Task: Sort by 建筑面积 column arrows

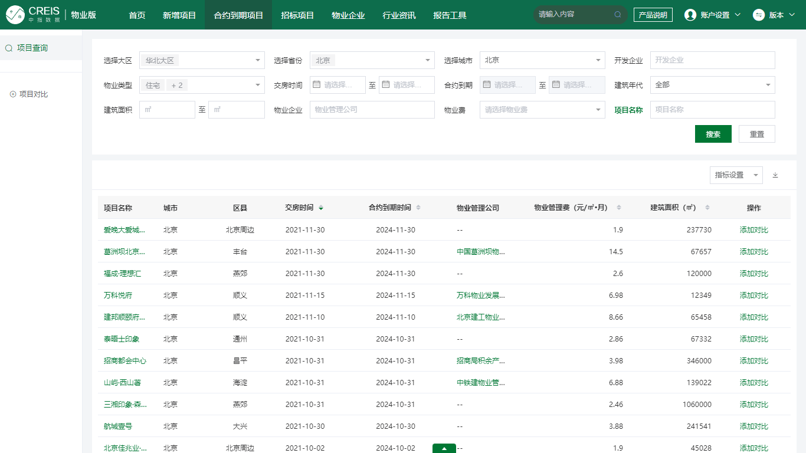Action: coord(707,208)
